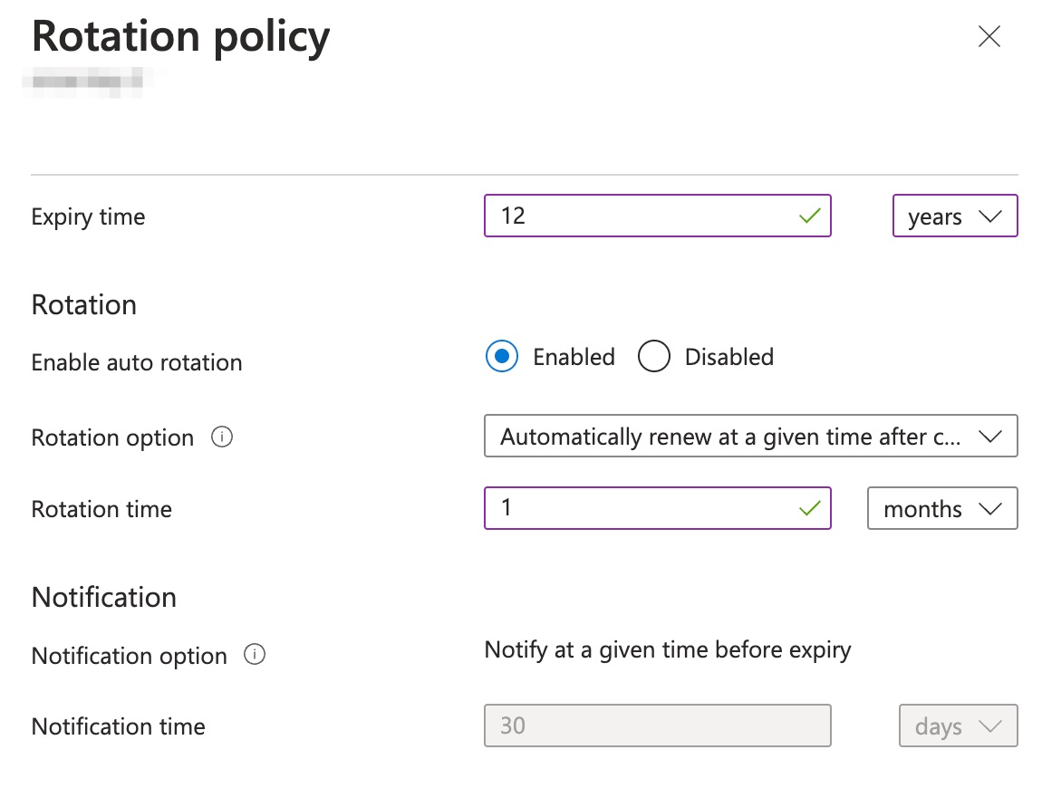Viewport: 1042px width, 788px height.
Task: Select the Disabled radio button
Action: [x=653, y=356]
